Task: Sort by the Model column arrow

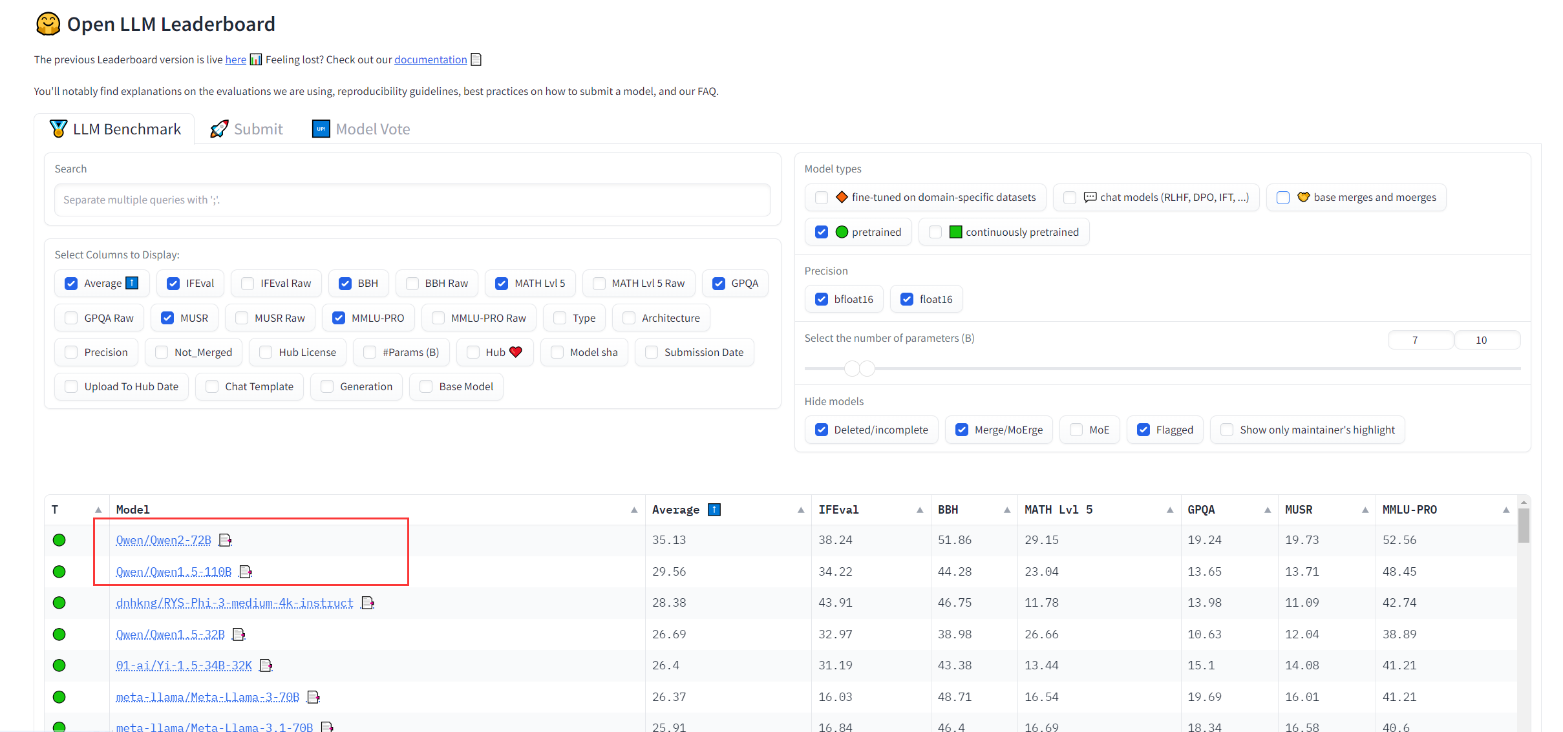Action: 634,510
